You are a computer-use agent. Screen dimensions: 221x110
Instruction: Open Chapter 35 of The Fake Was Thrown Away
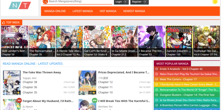pos(30,92)
